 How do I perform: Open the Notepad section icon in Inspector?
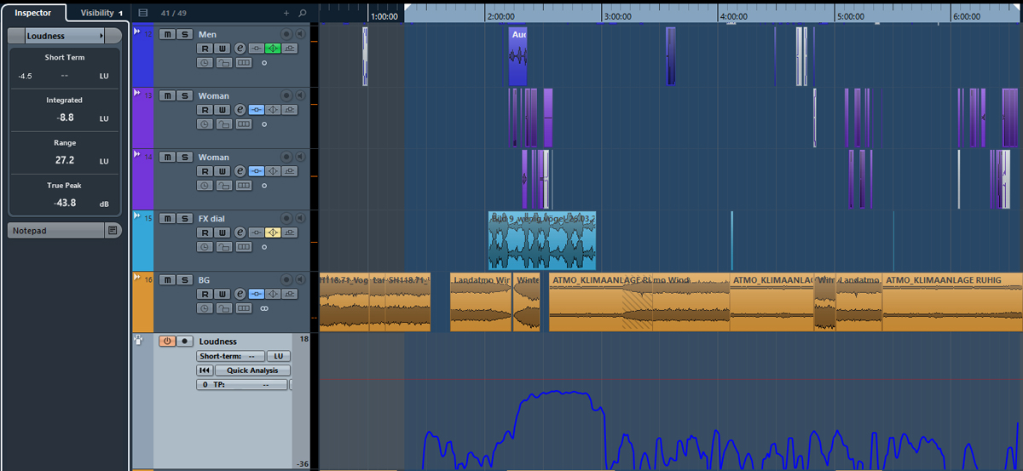[113, 231]
